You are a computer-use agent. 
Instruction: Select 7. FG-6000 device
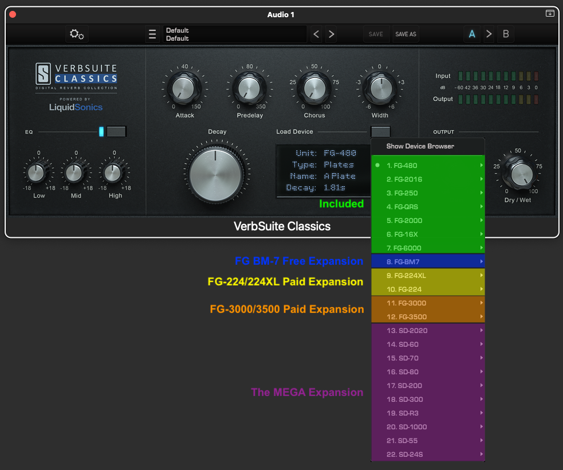coord(428,248)
